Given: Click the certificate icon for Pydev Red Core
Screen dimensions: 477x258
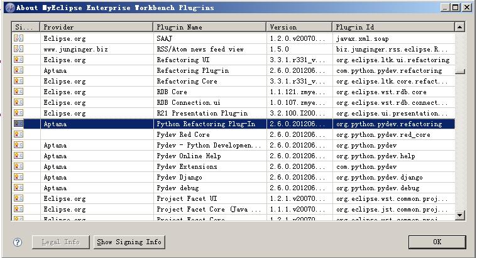Looking at the screenshot, I should [x=18, y=134].
